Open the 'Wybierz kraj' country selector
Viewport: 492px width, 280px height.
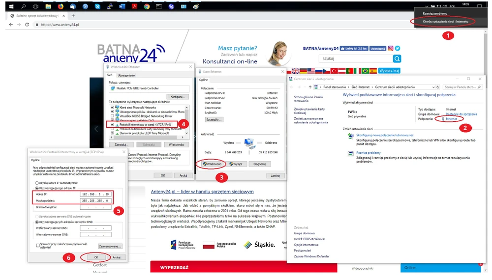click(389, 71)
